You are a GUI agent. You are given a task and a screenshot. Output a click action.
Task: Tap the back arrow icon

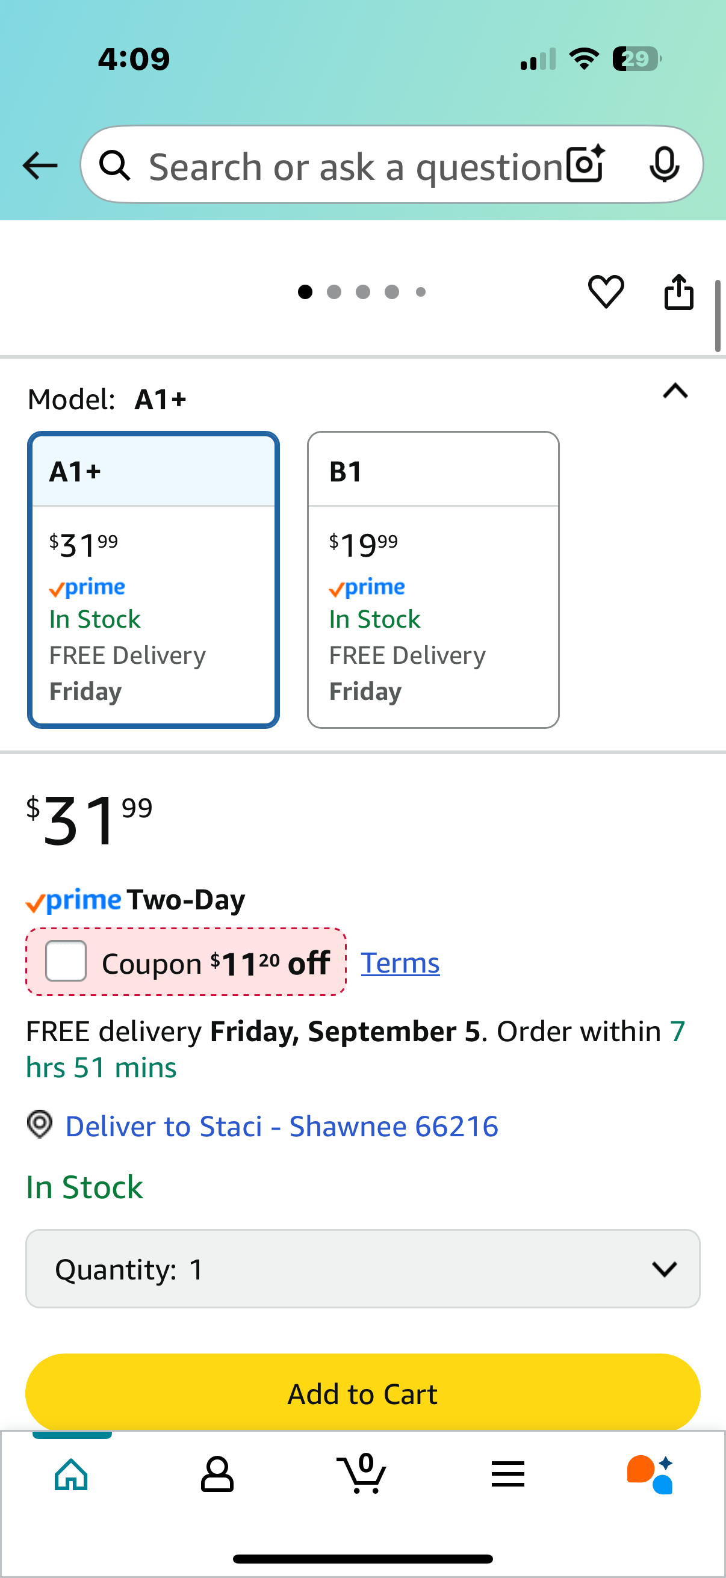pyautogui.click(x=40, y=166)
